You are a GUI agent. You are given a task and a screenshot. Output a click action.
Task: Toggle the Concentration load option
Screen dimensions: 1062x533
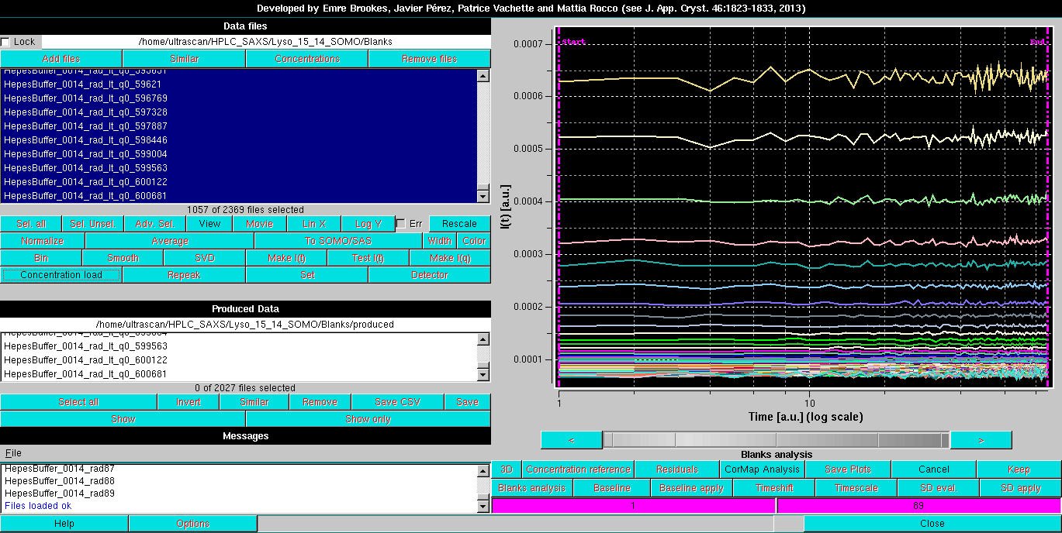coord(61,274)
